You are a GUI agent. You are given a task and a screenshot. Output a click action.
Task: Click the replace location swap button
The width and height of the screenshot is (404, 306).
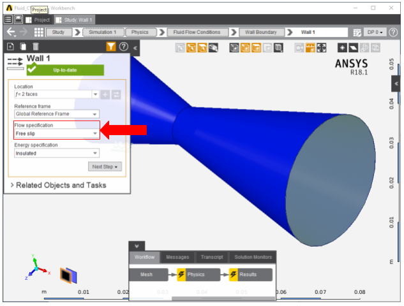[x=116, y=95]
